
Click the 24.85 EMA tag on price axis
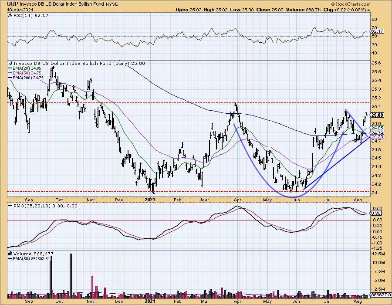pyautogui.click(x=378, y=128)
